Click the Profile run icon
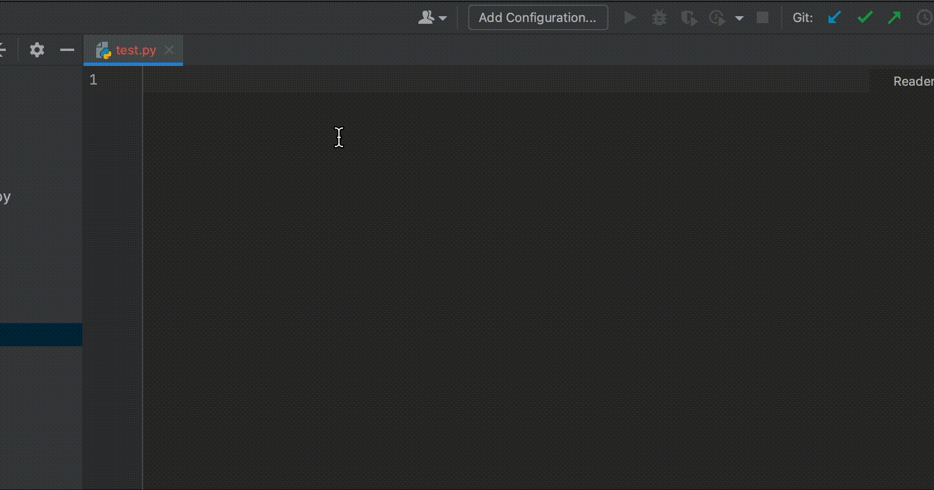This screenshot has height=490, width=934. coord(717,18)
